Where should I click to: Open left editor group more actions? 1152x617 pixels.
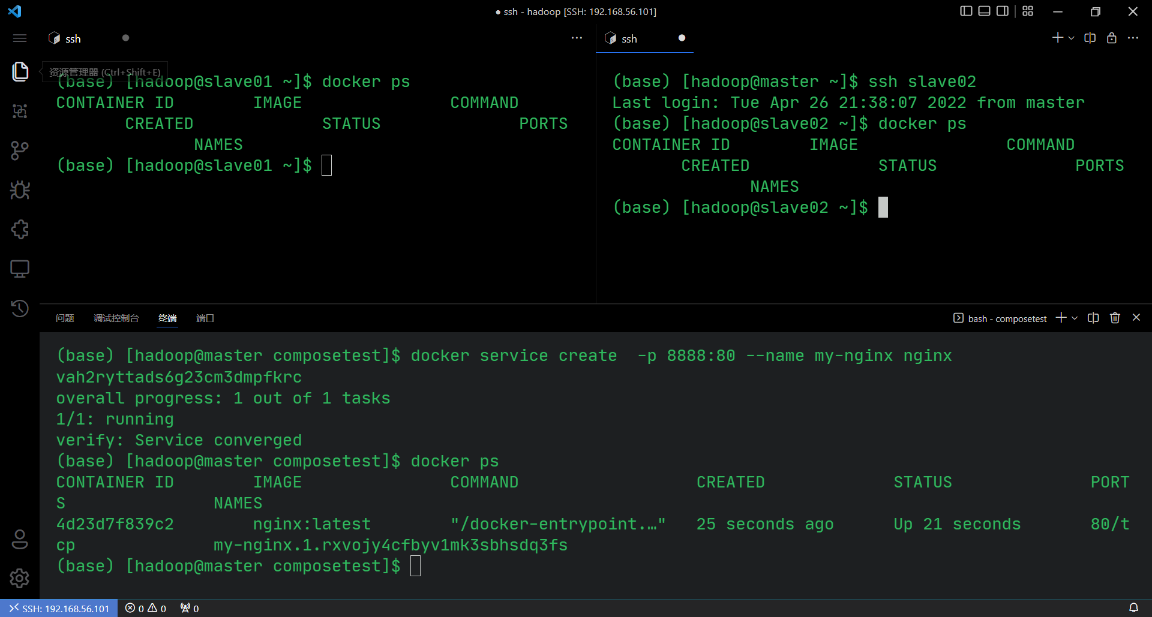click(577, 38)
